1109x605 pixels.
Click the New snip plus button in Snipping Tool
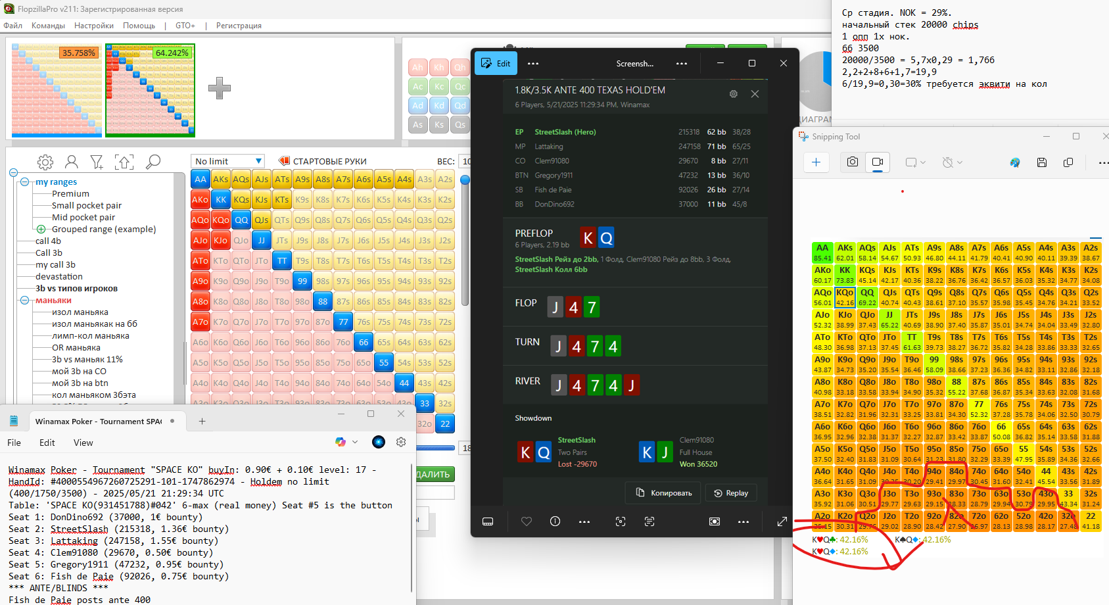(816, 162)
